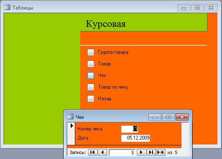The height and width of the screenshot is (159, 222).
Task: Minimize the Чек form window
Action: point(155,117)
